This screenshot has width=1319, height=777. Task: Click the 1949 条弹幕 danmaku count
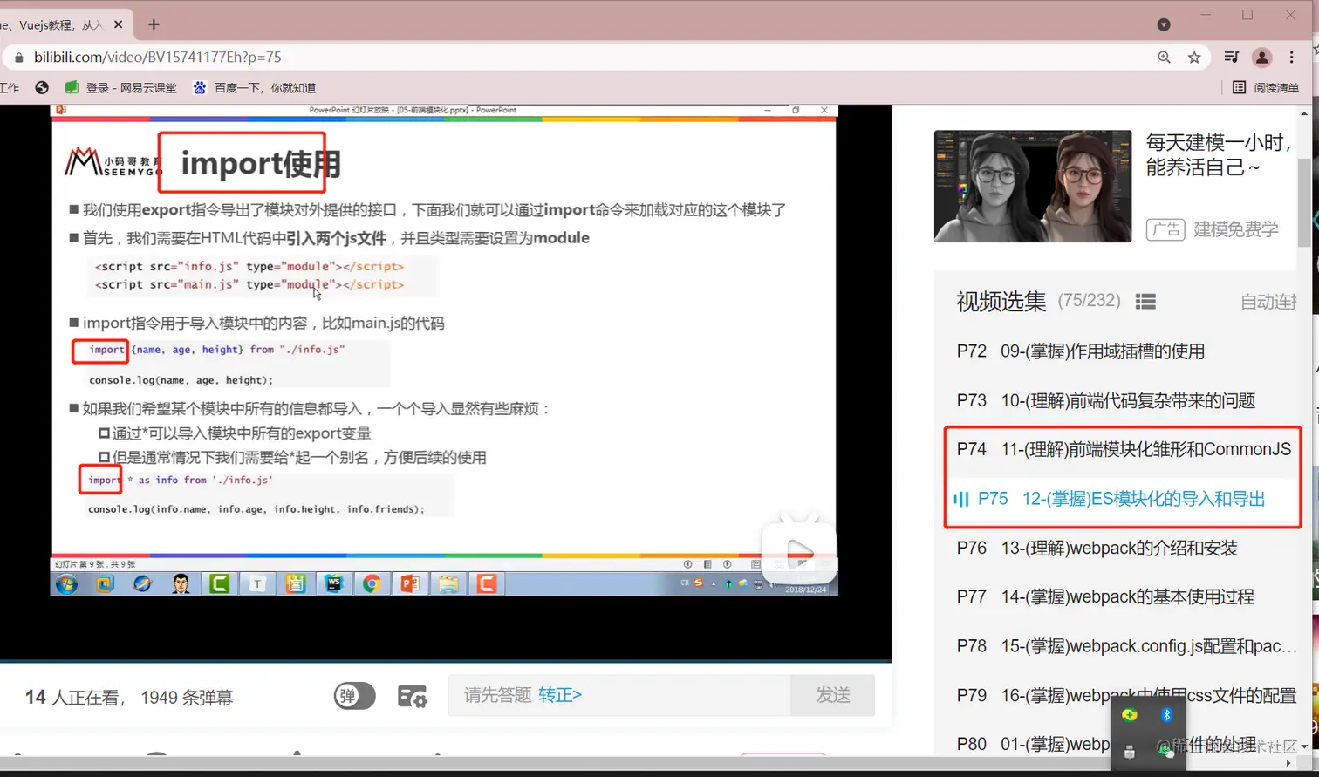[x=187, y=698]
